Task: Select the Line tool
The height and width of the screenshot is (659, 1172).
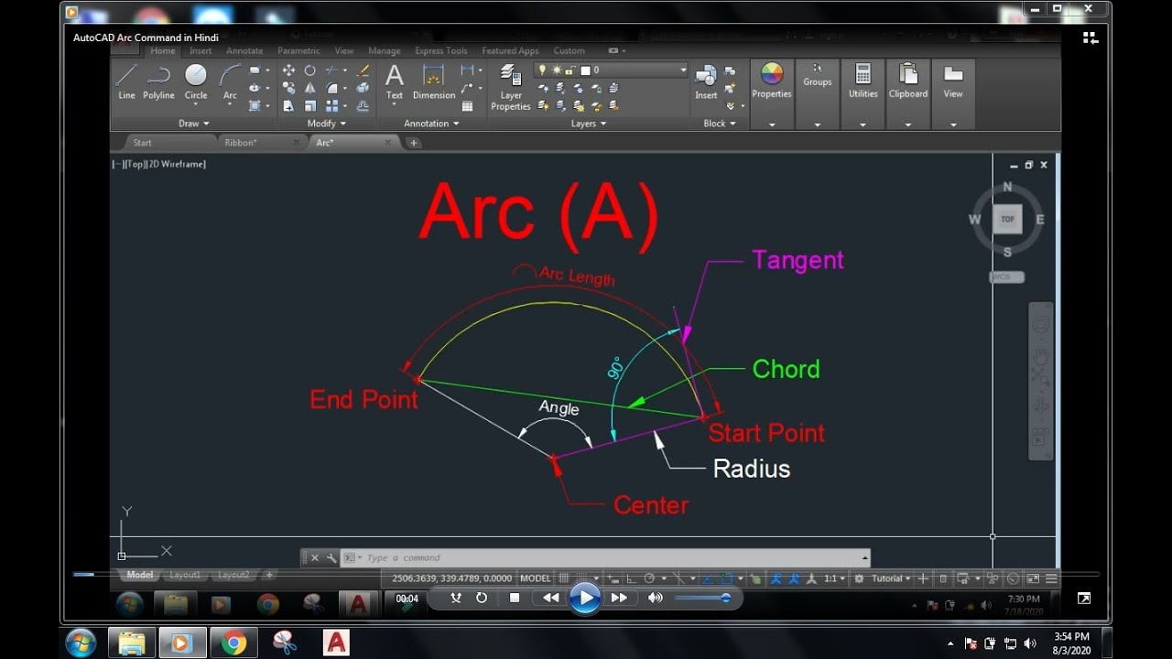Action: coord(126,81)
